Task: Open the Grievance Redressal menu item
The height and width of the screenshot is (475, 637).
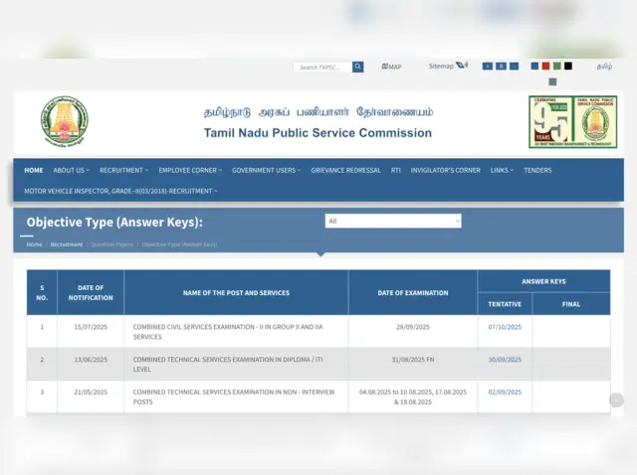Action: (x=345, y=170)
